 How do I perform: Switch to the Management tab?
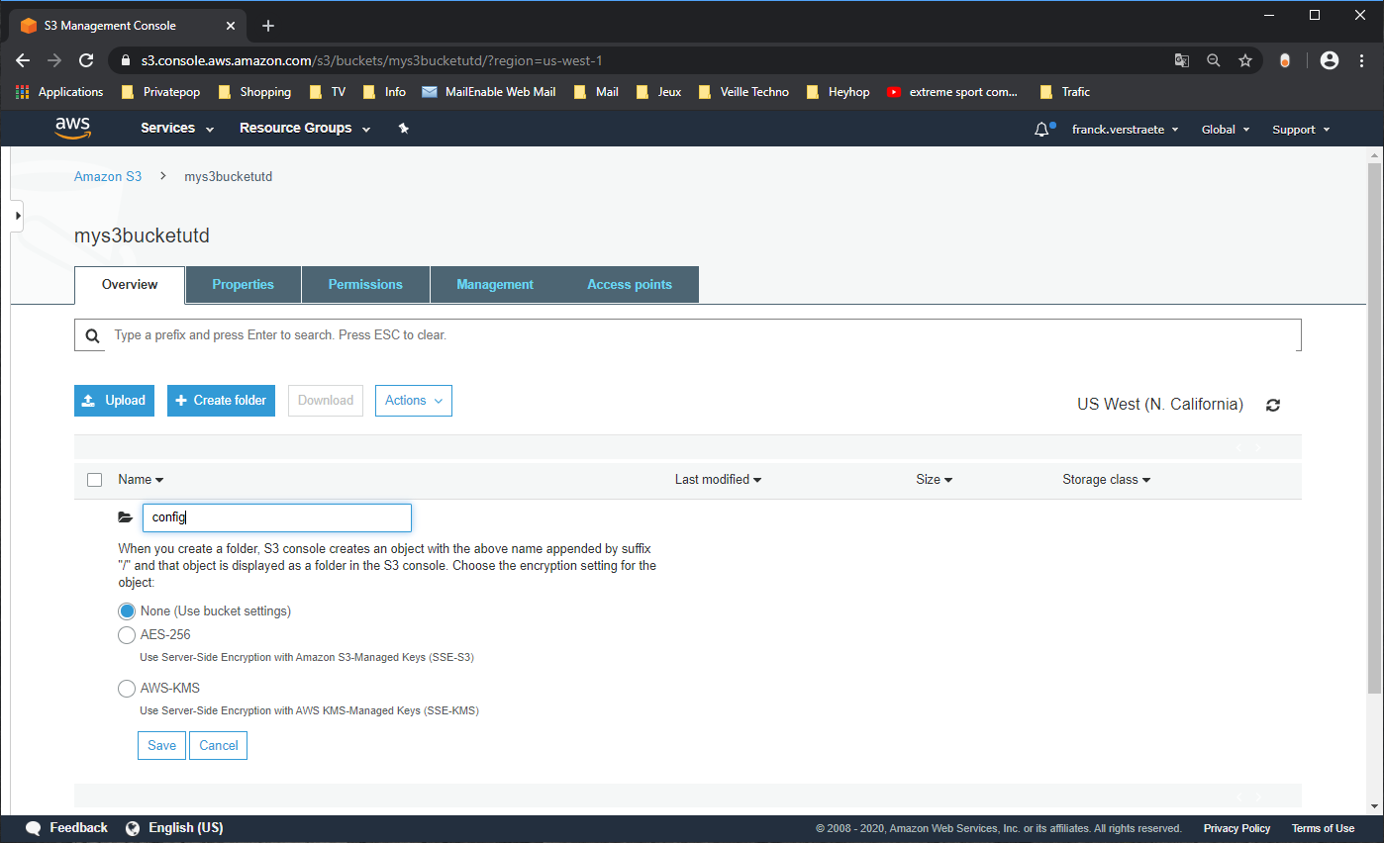[x=495, y=285]
